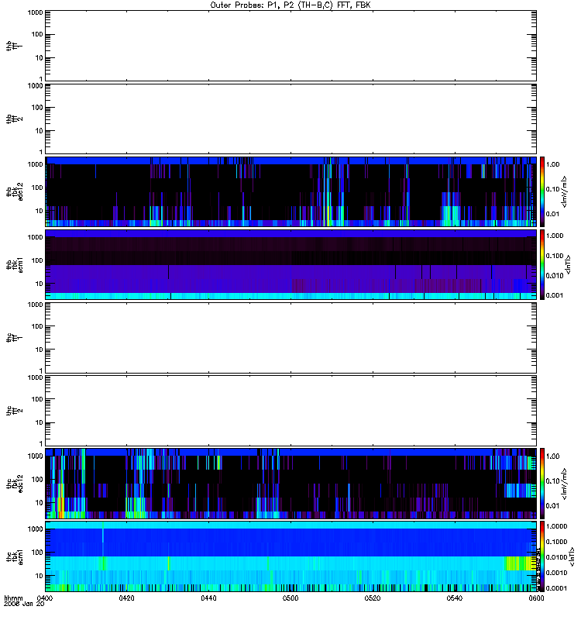Click the '<|mV/m|>' unit label beside thb edc12 color bar
Image resolution: width=581 pixels, height=620 pixels.
pyautogui.click(x=565, y=191)
